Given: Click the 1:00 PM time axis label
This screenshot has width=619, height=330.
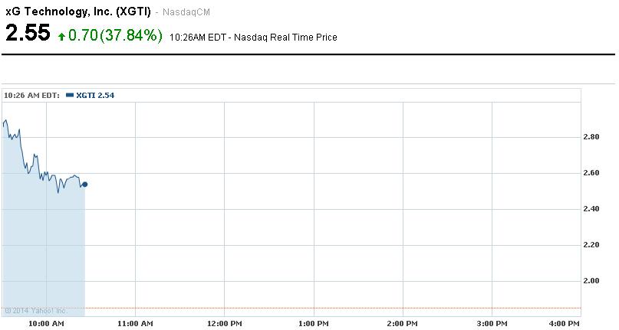Looking at the screenshot, I should tap(314, 324).
